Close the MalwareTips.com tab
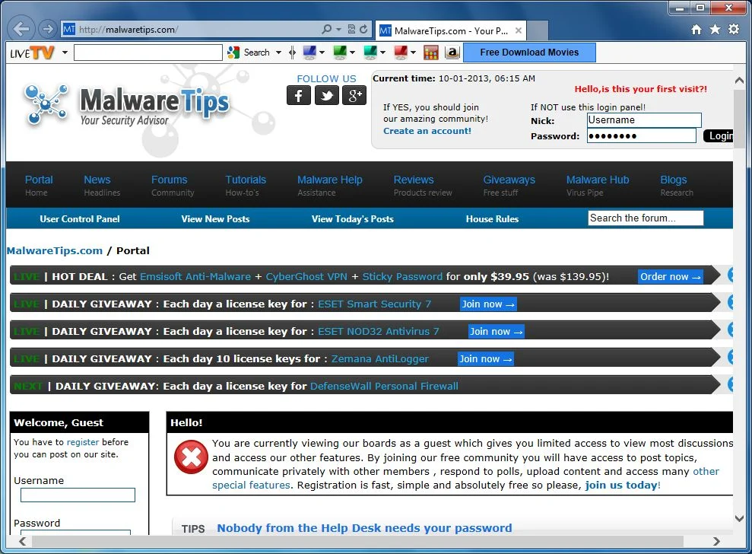The height and width of the screenshot is (554, 752). [x=519, y=30]
